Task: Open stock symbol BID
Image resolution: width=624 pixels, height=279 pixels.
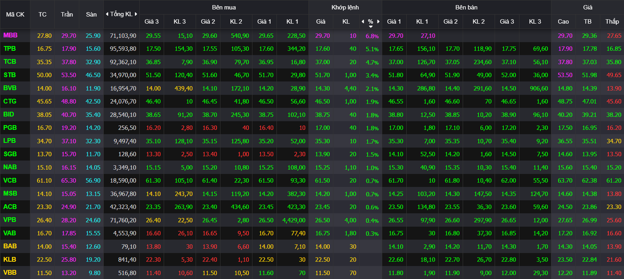Action: [9, 115]
